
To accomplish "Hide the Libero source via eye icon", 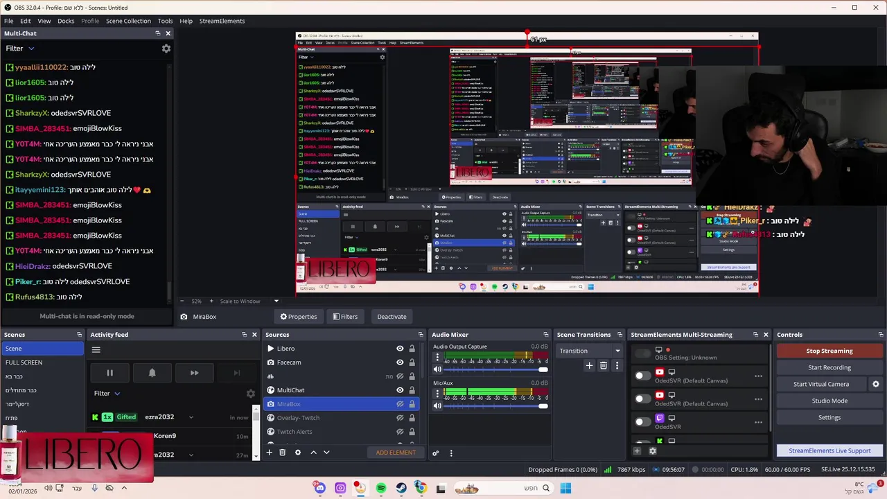I will coord(400,349).
